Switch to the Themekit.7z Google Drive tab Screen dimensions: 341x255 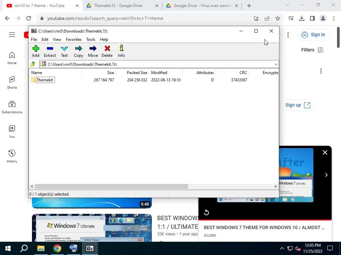click(x=122, y=6)
